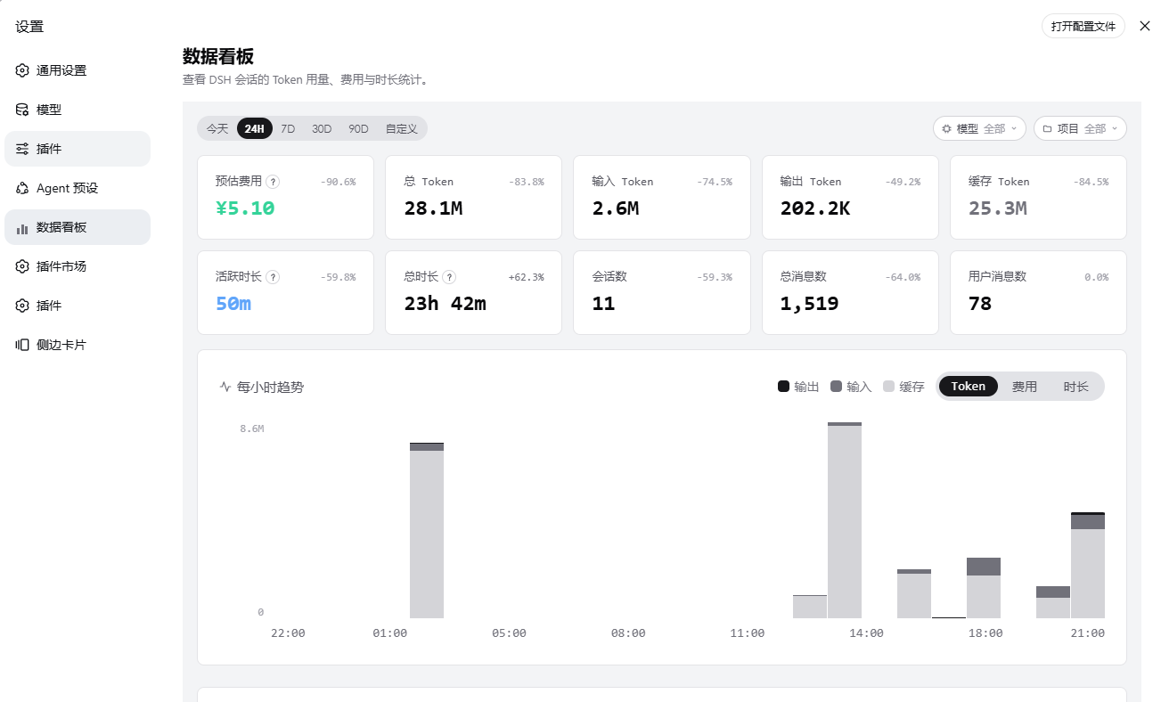
Task: Click the -90.6% change on 预估费用
Action: click(338, 182)
